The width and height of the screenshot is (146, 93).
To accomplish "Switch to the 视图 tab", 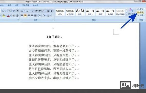I will click(17, 5).
